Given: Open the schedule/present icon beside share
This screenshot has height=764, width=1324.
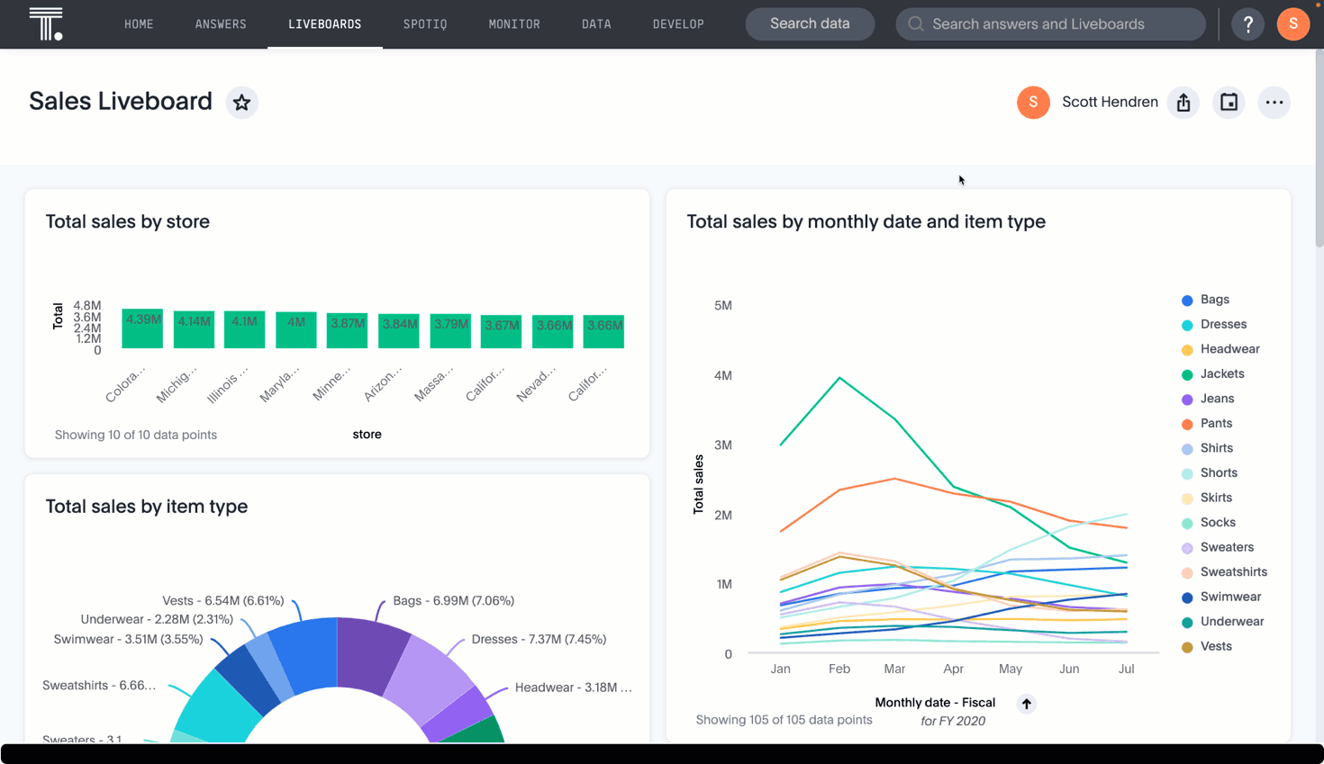Looking at the screenshot, I should [1229, 103].
